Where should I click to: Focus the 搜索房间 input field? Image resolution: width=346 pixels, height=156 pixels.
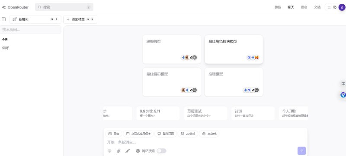point(30,30)
